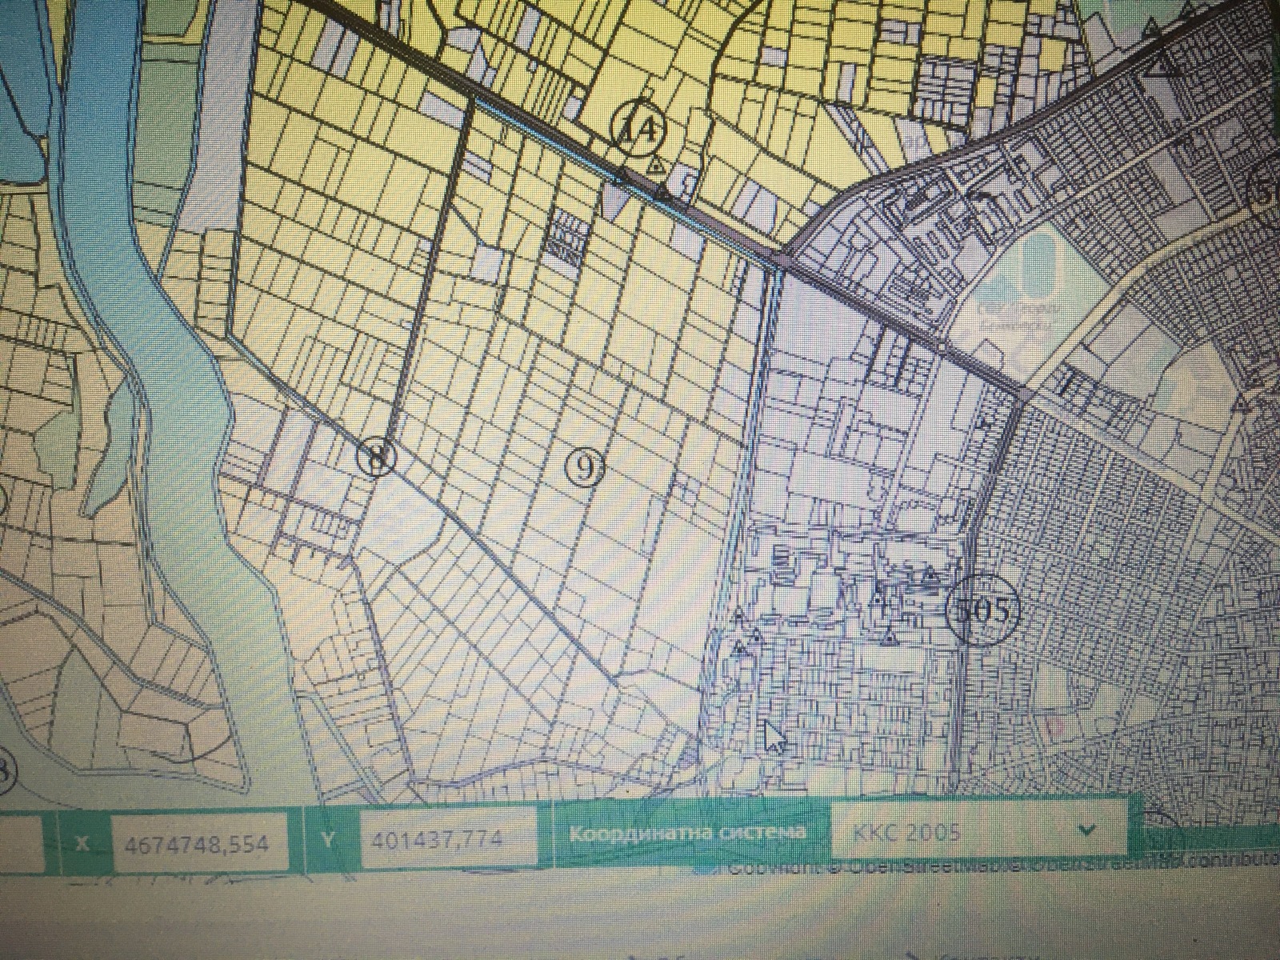Click triangle survey marker beside circled 14
The image size is (1280, 960).
click(x=656, y=167)
